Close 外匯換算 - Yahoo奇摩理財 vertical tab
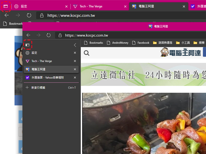Viewport: 206px width, 154px height. (75, 78)
